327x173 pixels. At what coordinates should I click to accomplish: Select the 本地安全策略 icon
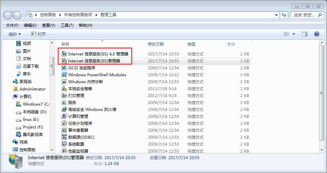(64, 89)
